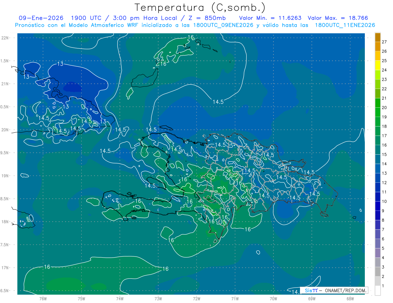Click legend value "14" on color scale
The height and width of the screenshot is (303, 393).
pos(384,164)
